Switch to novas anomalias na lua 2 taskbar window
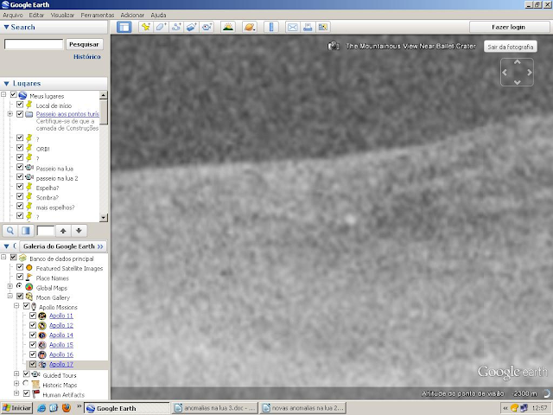Viewport: 553px width, 415px height. (x=302, y=408)
